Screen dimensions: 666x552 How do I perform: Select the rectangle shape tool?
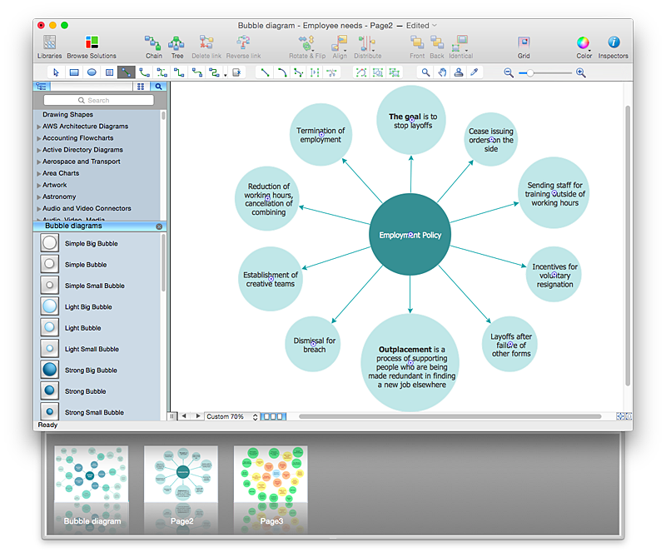click(x=74, y=72)
